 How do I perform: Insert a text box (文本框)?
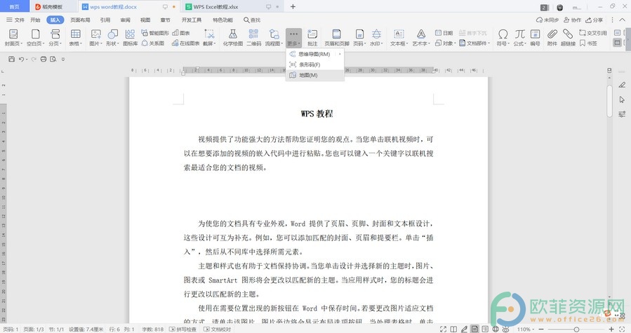[x=399, y=37]
